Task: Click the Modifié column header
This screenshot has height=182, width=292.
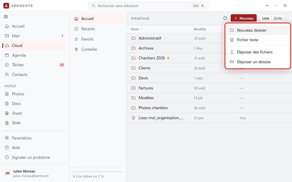Action: [200, 29]
